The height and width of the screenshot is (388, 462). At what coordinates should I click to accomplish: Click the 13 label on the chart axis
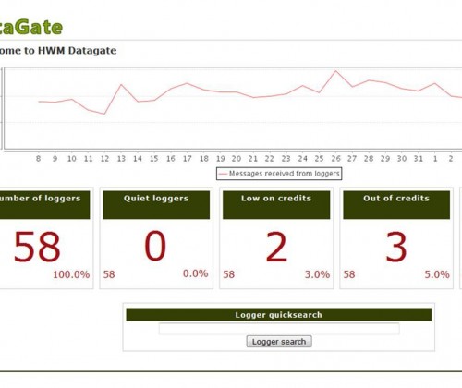click(x=121, y=159)
